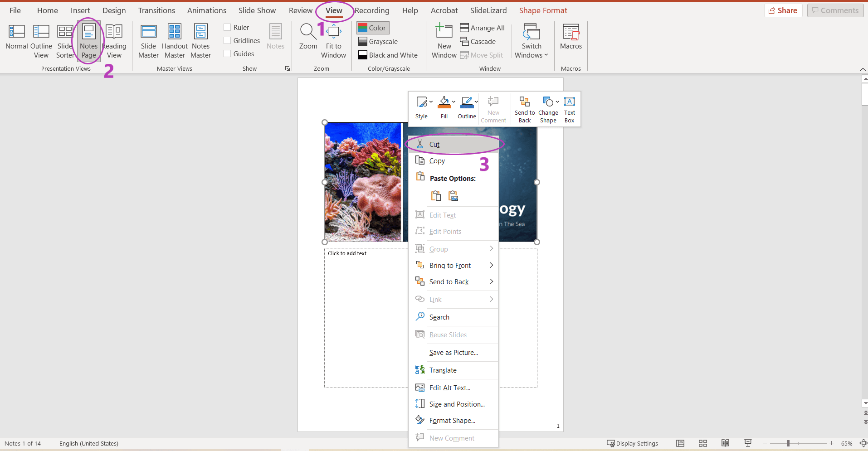This screenshot has width=868, height=451.
Task: Click the Share button
Action: pyautogui.click(x=783, y=10)
